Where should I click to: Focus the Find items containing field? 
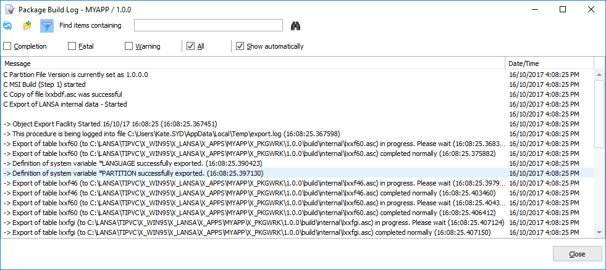pyautogui.click(x=208, y=25)
